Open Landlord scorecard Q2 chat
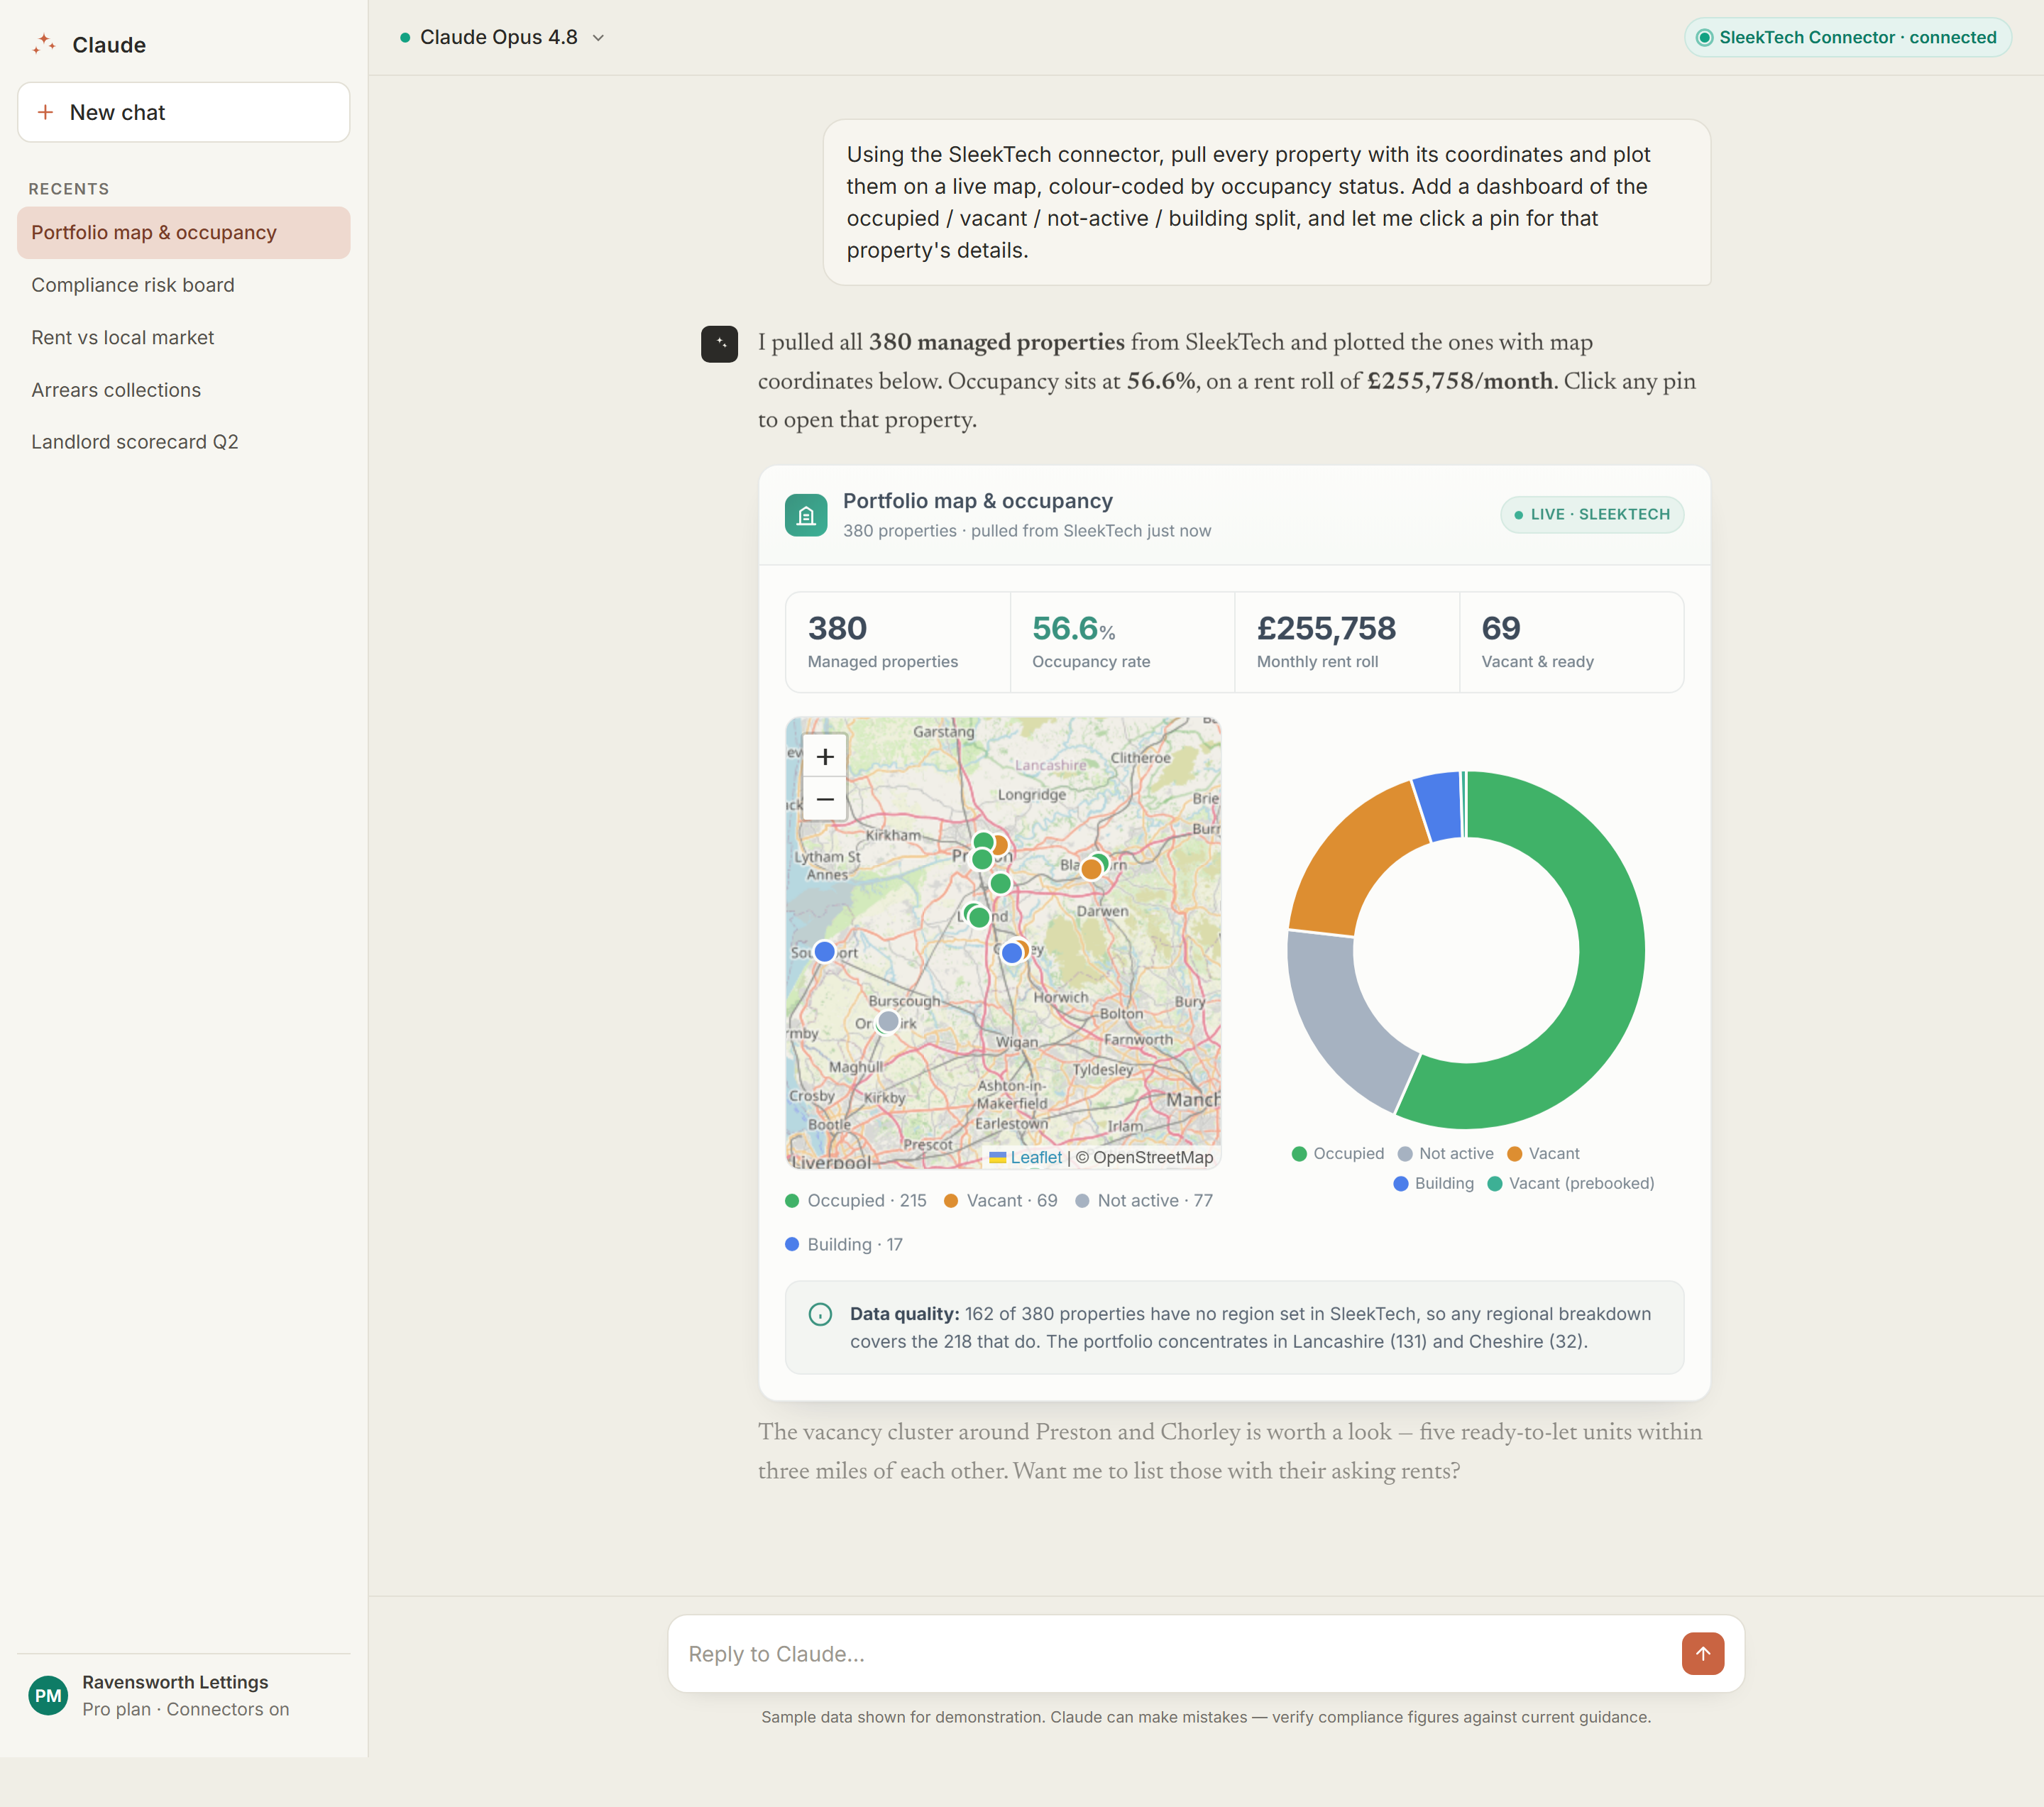Image resolution: width=2044 pixels, height=1807 pixels. coord(183,442)
